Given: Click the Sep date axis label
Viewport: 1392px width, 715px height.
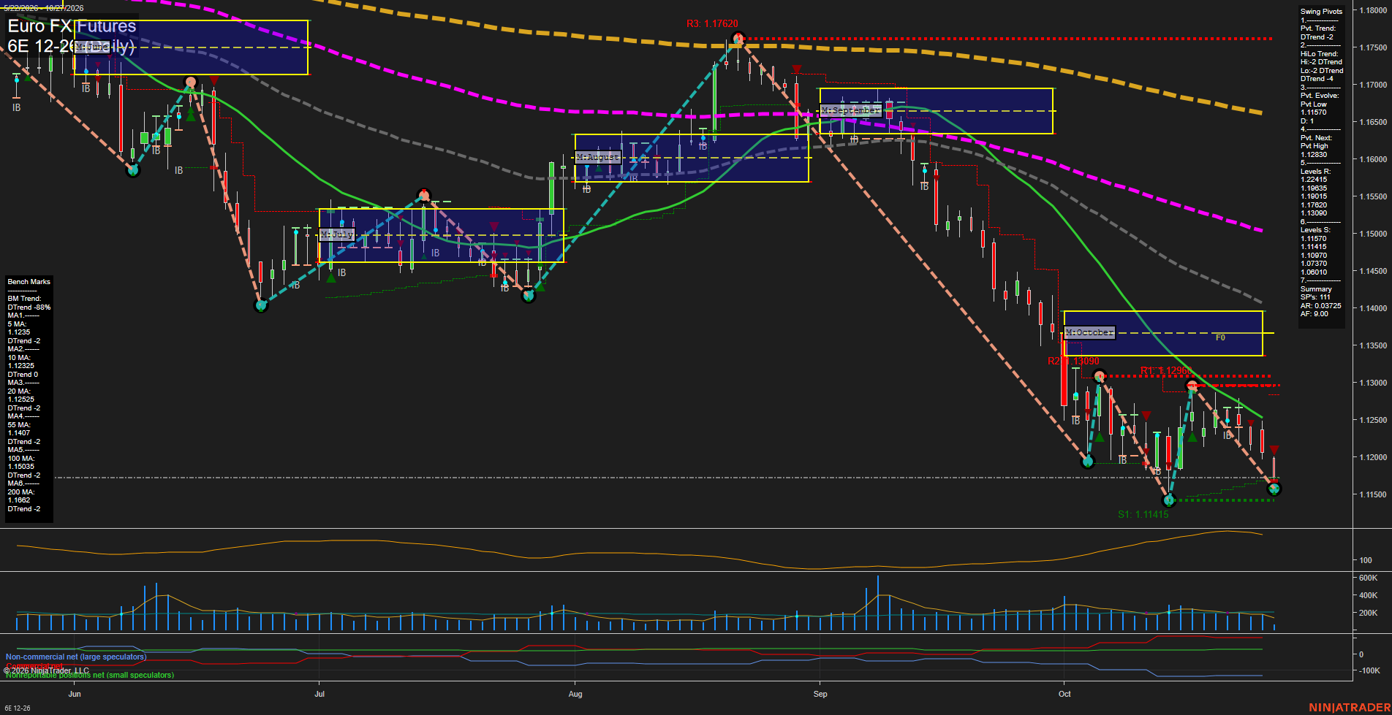Looking at the screenshot, I should pos(820,694).
